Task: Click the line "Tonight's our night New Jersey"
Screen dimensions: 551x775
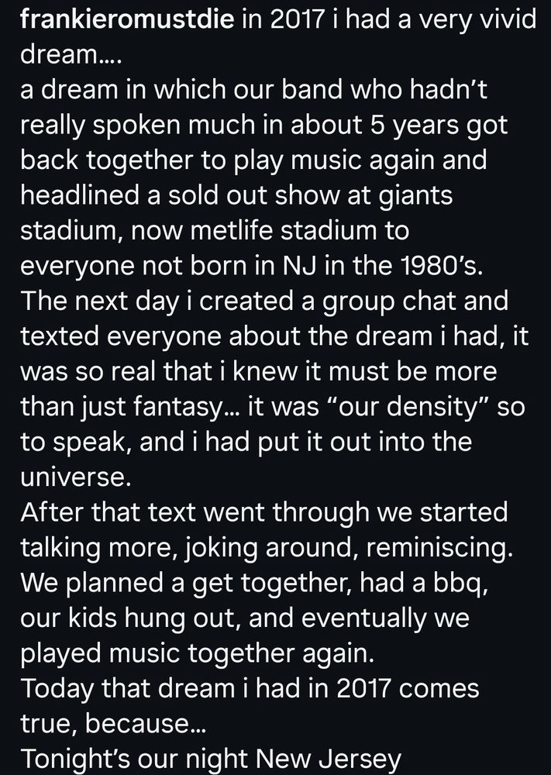Action: 211,759
